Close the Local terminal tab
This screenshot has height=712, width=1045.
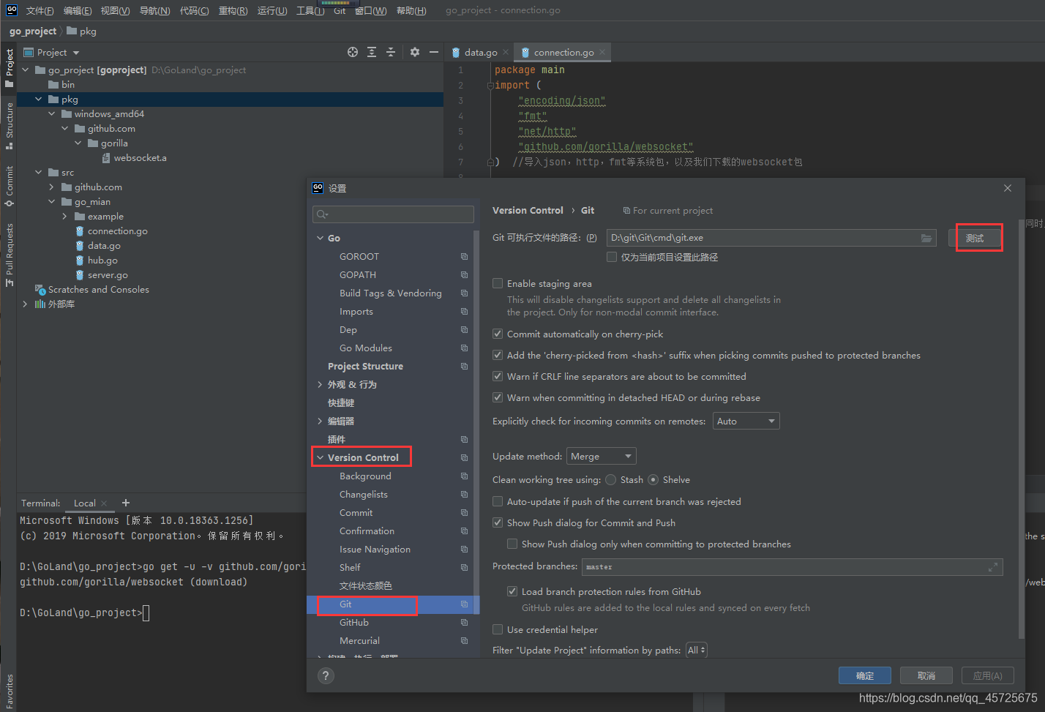tap(104, 503)
